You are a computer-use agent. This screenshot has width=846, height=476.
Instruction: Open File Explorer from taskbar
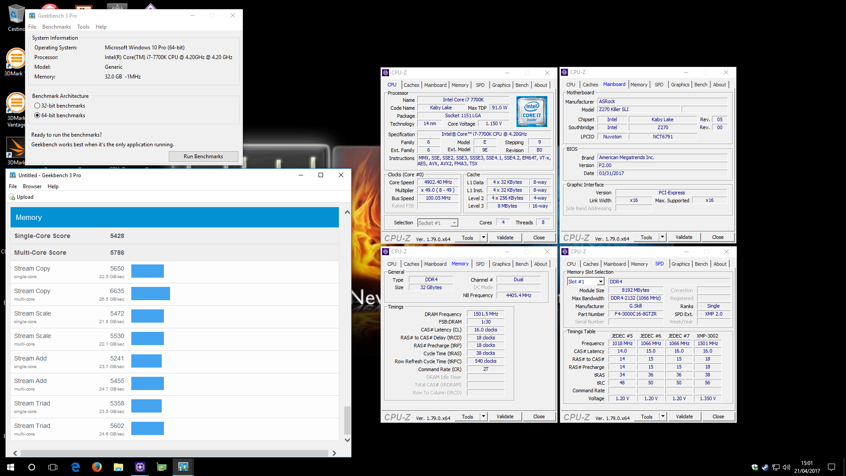(118, 467)
